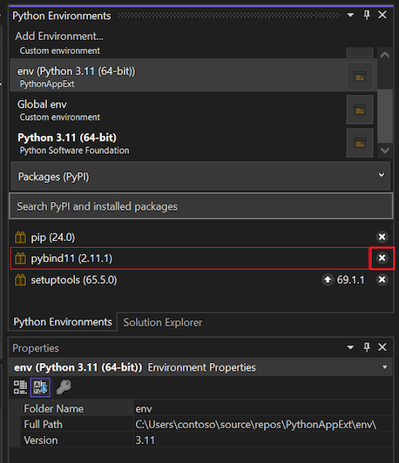Viewport: 399px width, 463px height.
Task: Open Property Pages wrench icon
Action: (x=64, y=387)
